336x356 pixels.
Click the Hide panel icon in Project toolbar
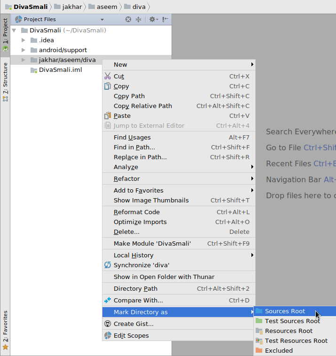click(x=165, y=19)
